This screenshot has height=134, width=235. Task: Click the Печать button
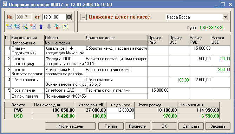111,126
